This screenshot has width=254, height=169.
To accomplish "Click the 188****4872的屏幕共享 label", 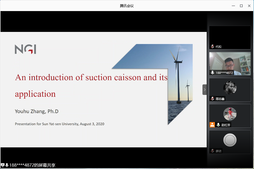I will [32, 165].
